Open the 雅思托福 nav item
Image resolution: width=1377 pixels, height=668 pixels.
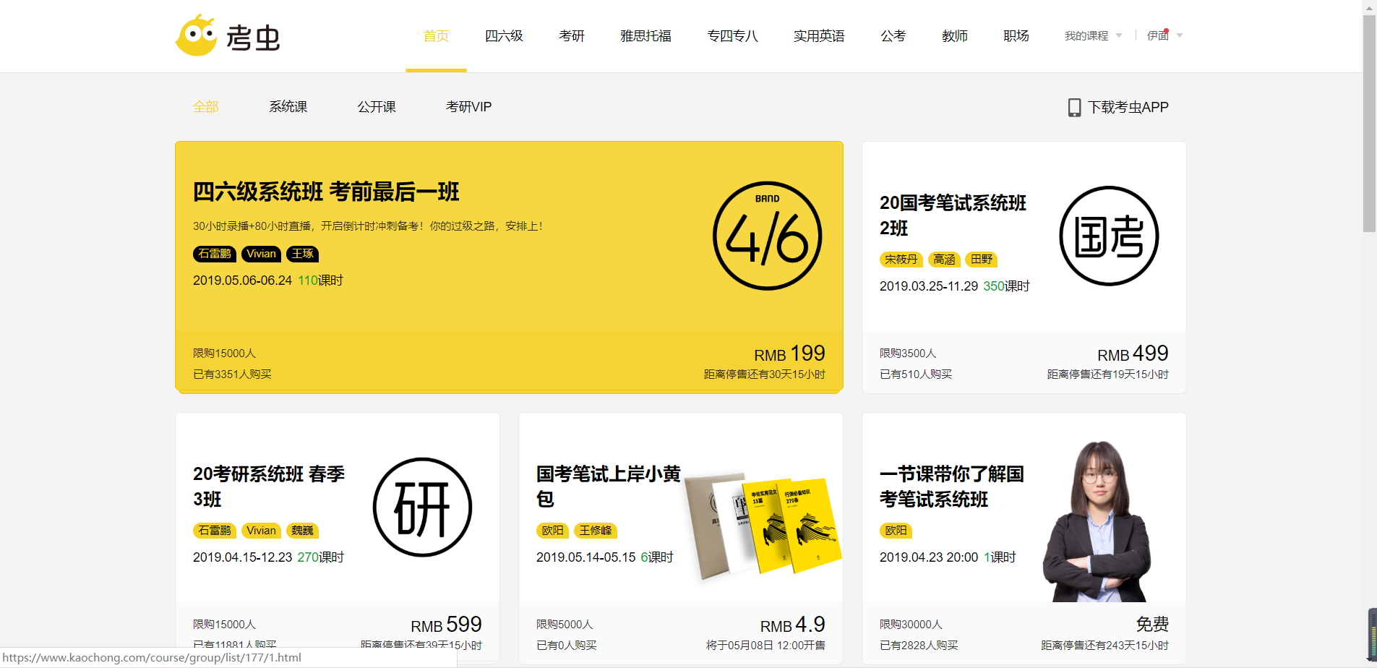[645, 36]
